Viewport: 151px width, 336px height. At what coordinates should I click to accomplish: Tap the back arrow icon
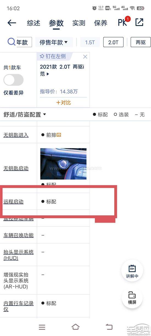tap(12, 23)
